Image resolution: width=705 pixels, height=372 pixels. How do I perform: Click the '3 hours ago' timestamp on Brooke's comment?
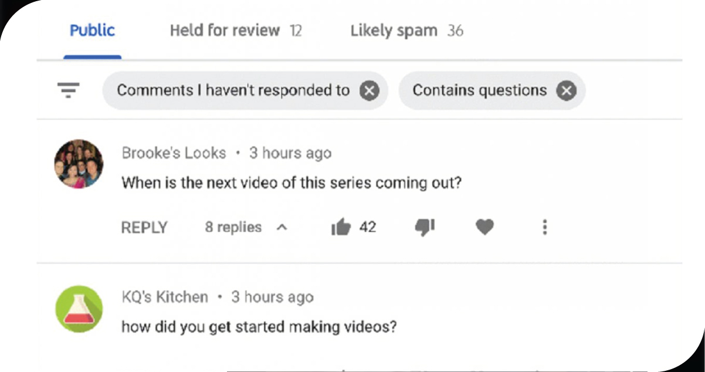pyautogui.click(x=290, y=153)
